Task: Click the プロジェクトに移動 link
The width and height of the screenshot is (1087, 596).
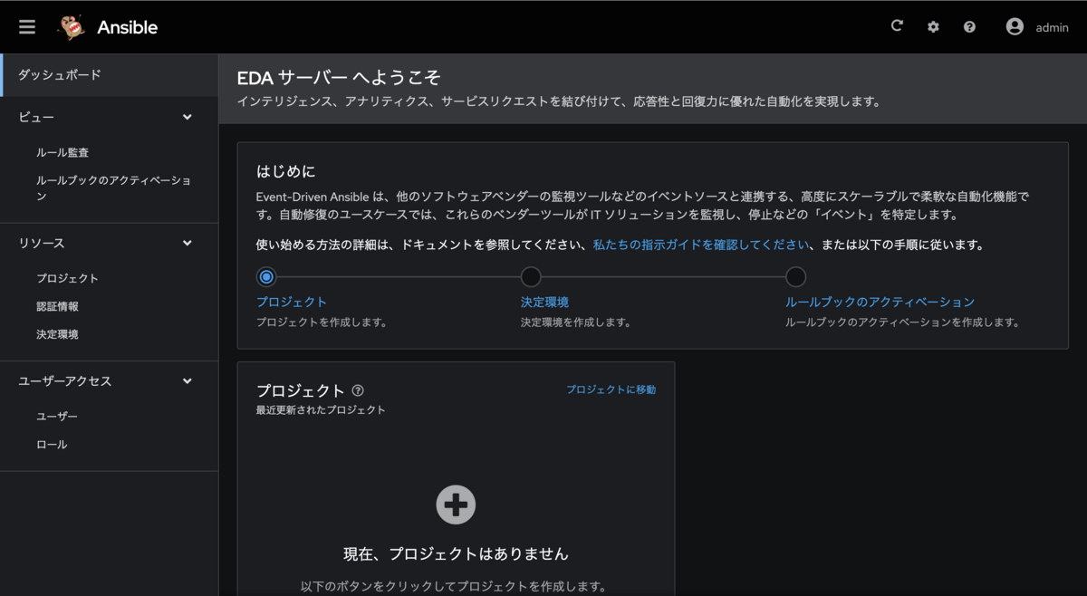Action: pos(611,389)
